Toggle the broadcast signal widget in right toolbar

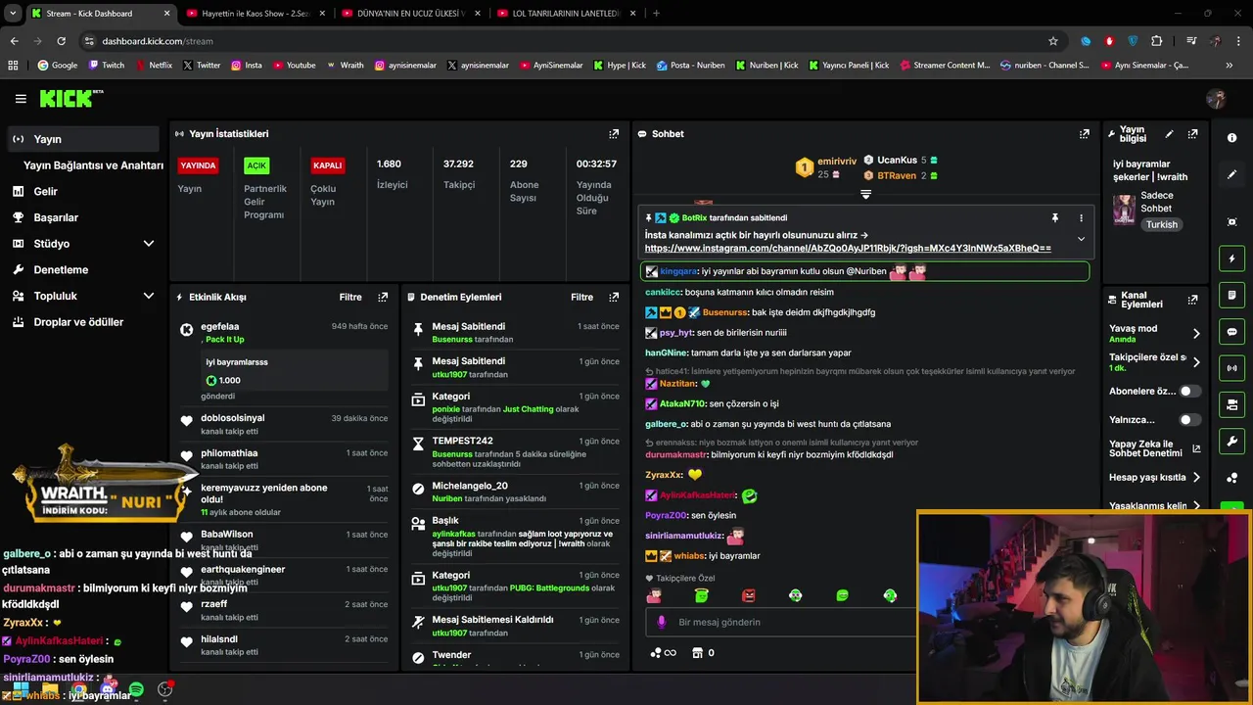click(x=1231, y=368)
